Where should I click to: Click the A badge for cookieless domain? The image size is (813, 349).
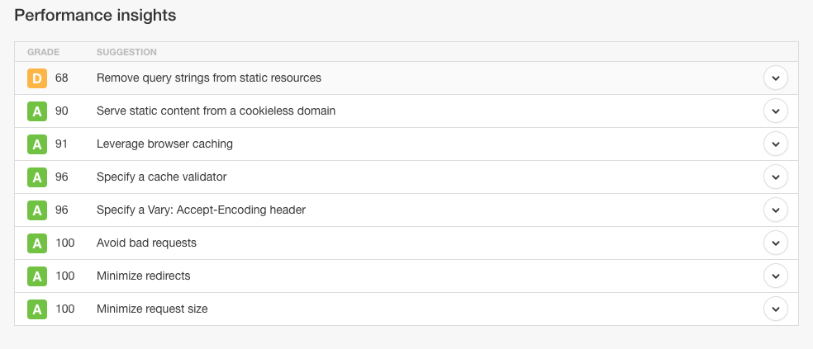tap(37, 111)
